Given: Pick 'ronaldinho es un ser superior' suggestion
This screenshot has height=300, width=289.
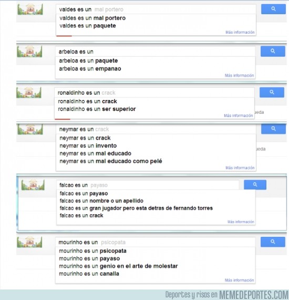Looking at the screenshot, I should 97,109.
